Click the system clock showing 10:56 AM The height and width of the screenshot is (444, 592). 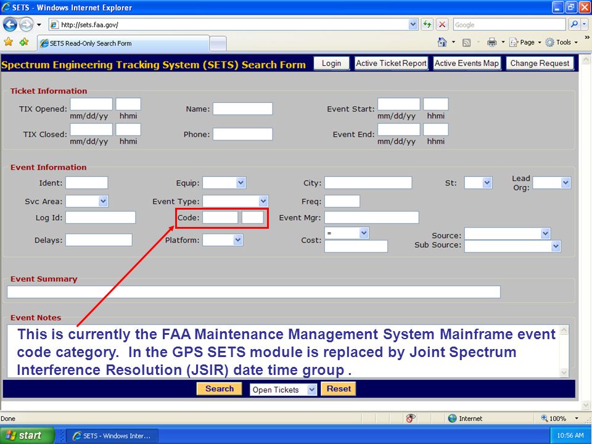[x=570, y=436]
